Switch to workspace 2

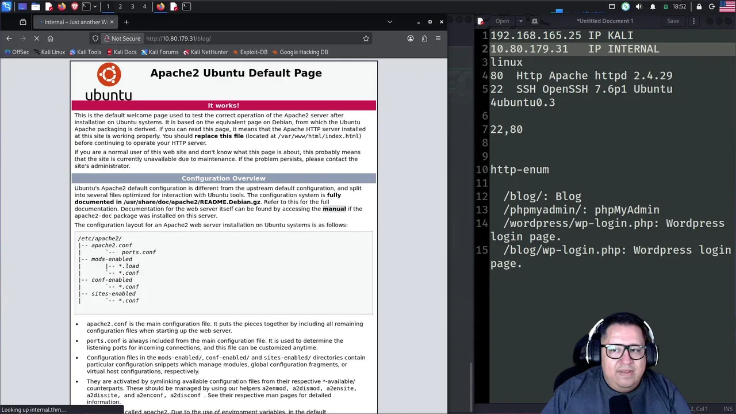pyautogui.click(x=120, y=6)
